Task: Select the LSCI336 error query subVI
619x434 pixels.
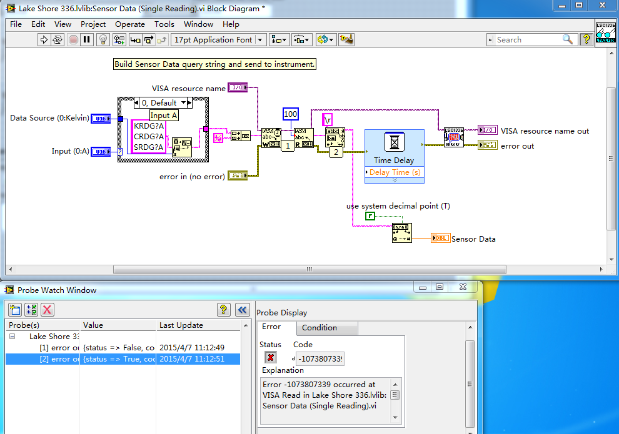Action: coord(454,137)
